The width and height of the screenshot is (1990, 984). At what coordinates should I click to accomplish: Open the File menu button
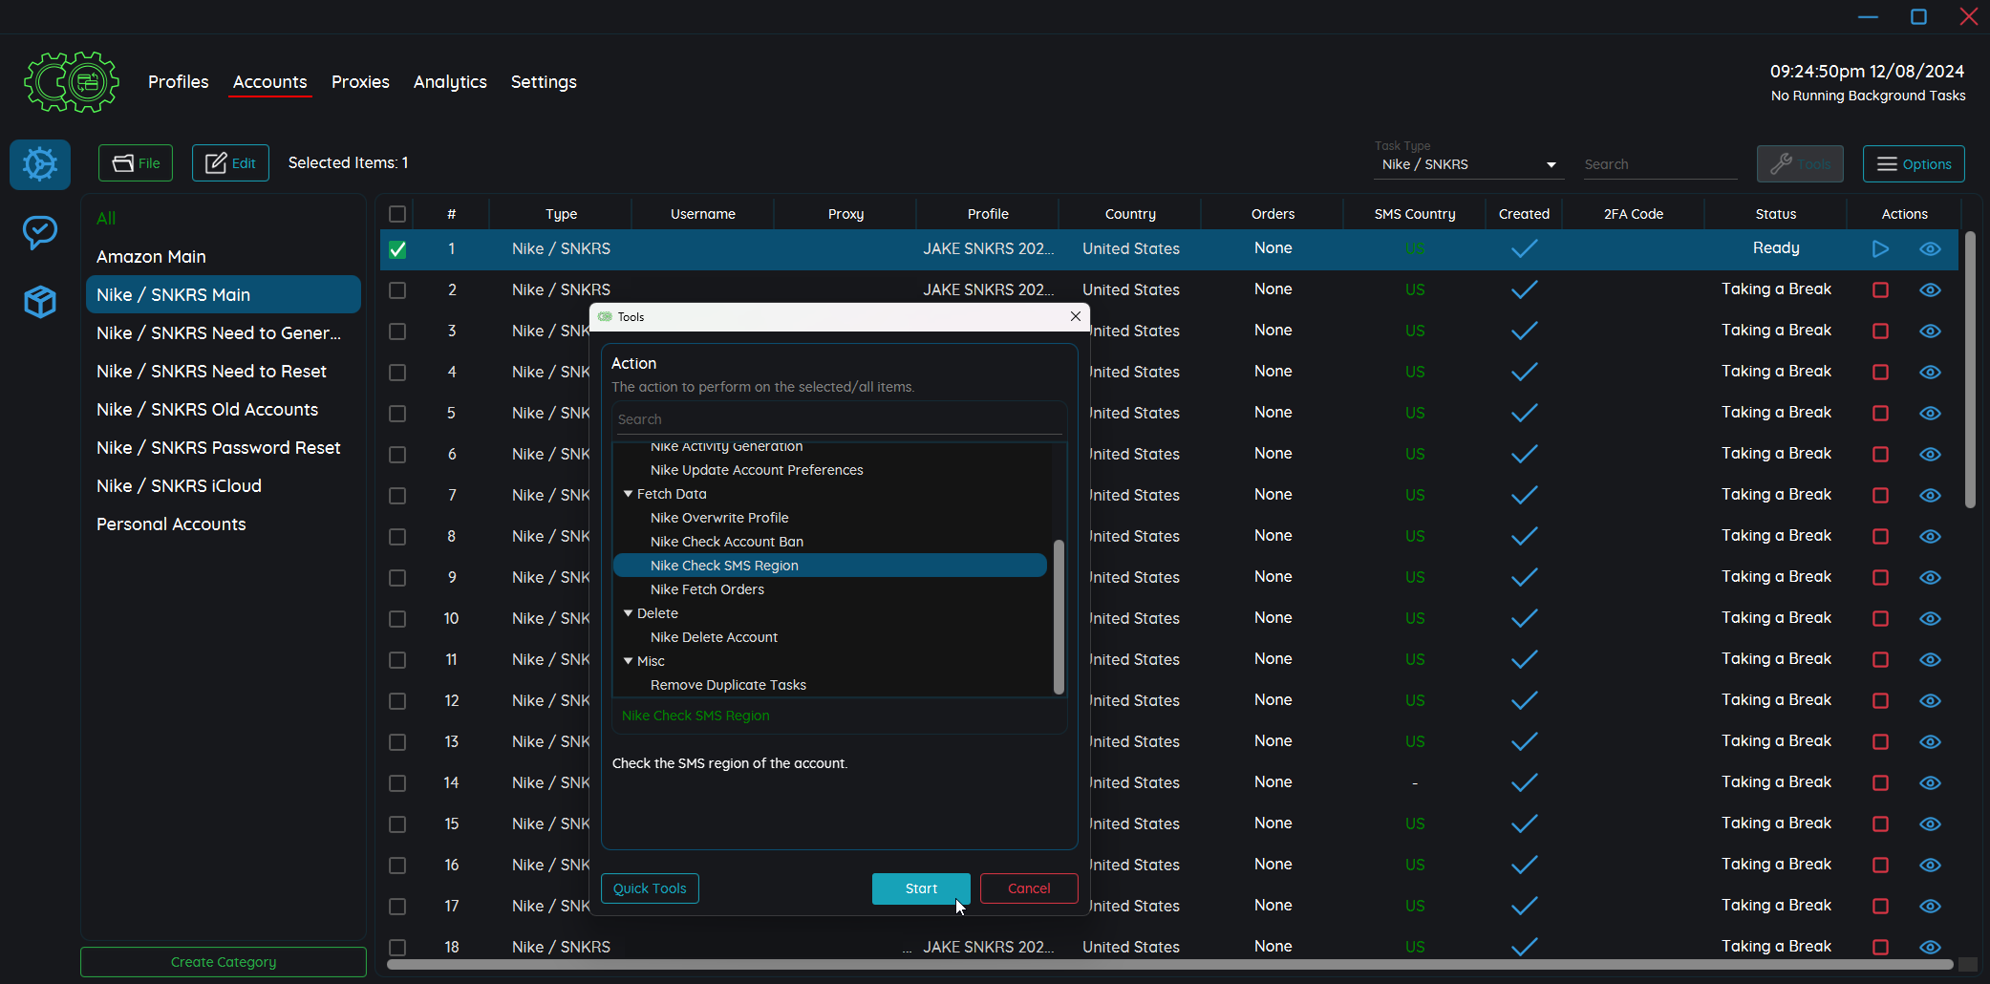click(136, 163)
